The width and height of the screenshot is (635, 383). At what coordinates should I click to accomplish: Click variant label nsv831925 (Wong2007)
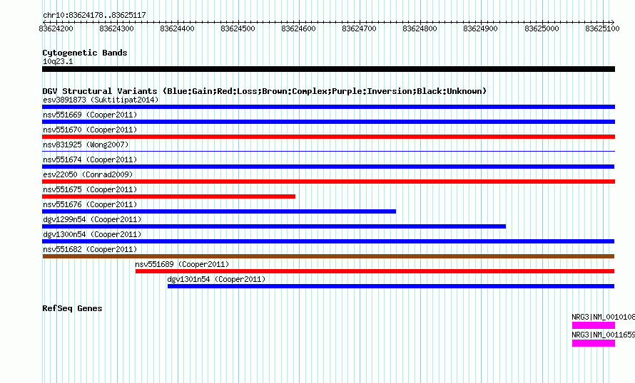pos(86,145)
